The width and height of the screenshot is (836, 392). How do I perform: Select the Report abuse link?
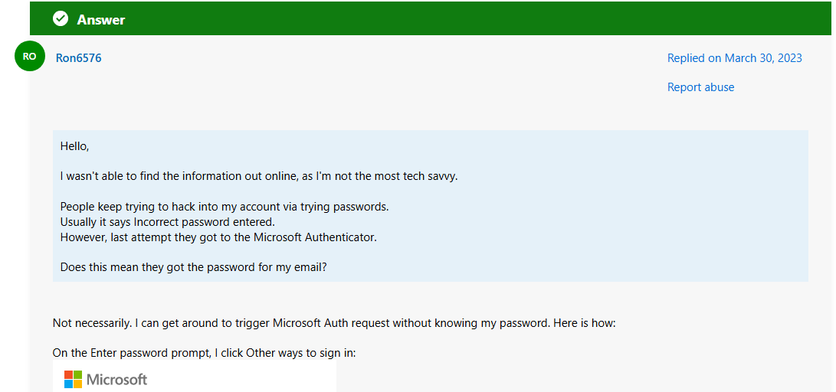pyautogui.click(x=700, y=87)
